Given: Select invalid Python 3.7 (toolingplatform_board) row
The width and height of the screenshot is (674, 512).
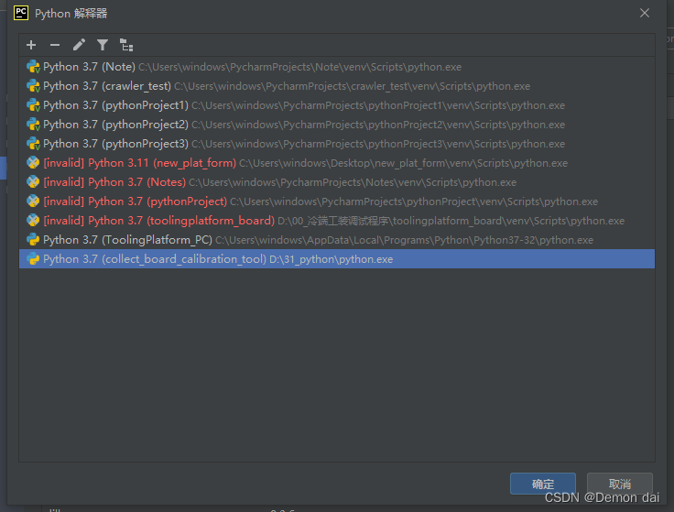Looking at the screenshot, I should pyautogui.click(x=337, y=221).
